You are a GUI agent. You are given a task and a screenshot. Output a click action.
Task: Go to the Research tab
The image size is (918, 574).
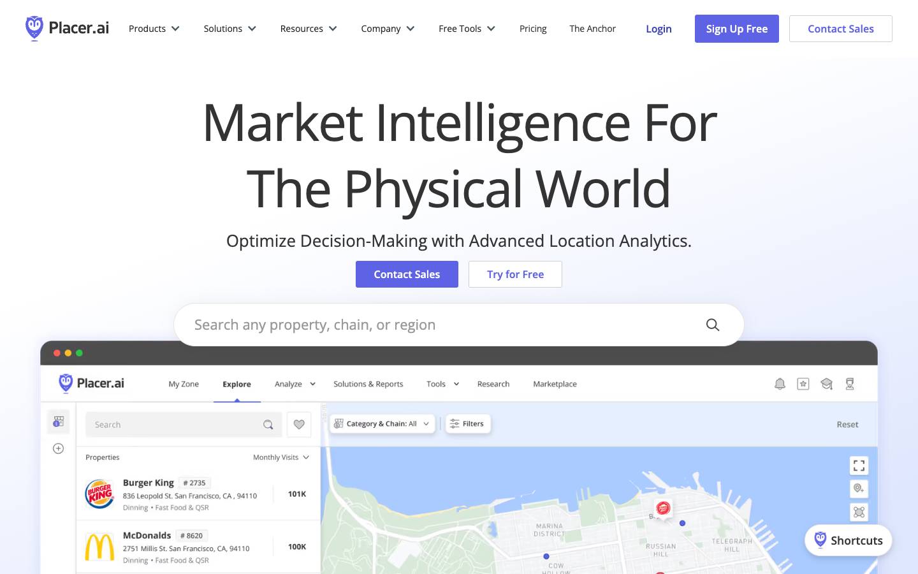point(493,384)
